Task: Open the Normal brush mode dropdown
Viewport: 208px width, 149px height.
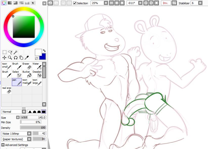Action: pos(24,112)
